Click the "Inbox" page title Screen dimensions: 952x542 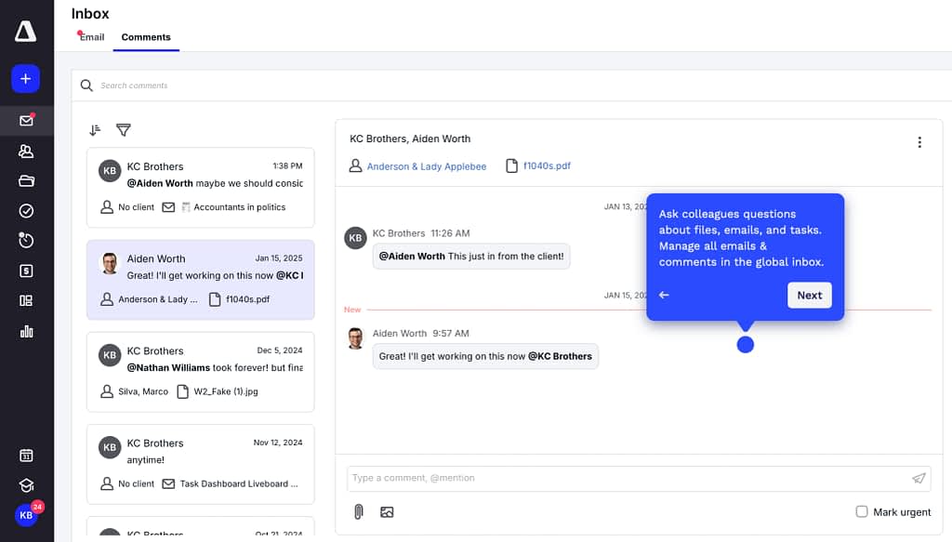coord(90,13)
